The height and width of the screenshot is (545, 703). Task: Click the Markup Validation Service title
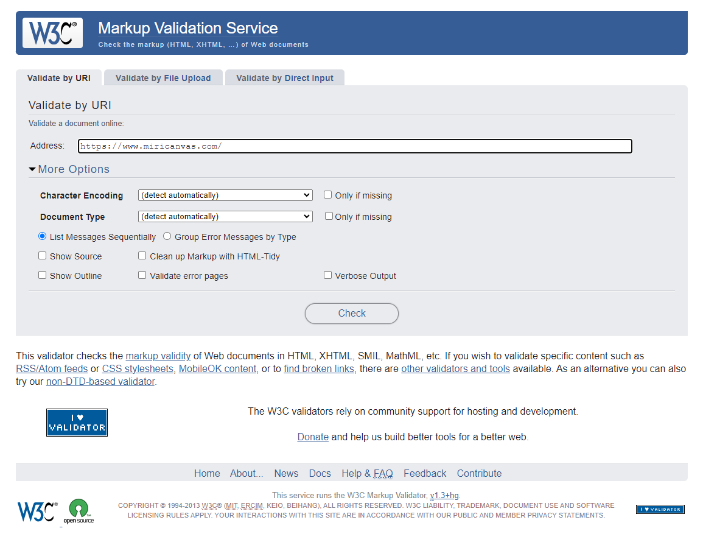click(188, 28)
